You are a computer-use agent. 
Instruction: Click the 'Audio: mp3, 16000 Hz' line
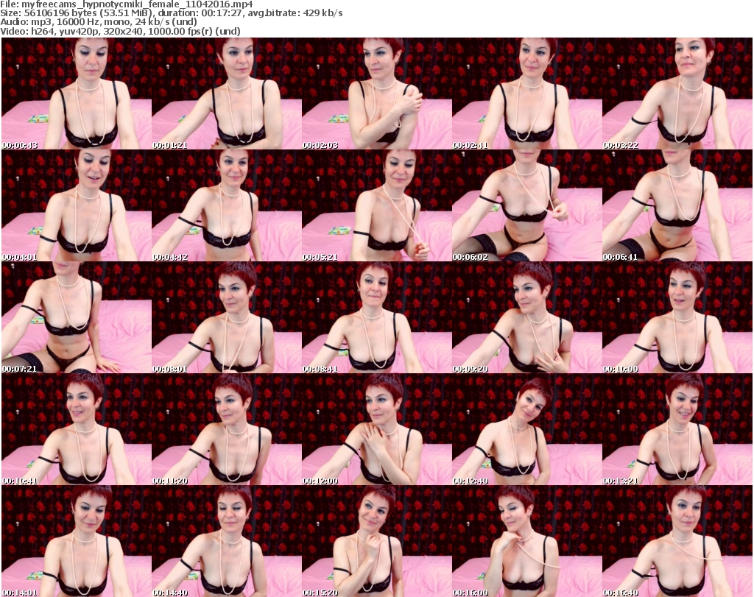click(99, 23)
